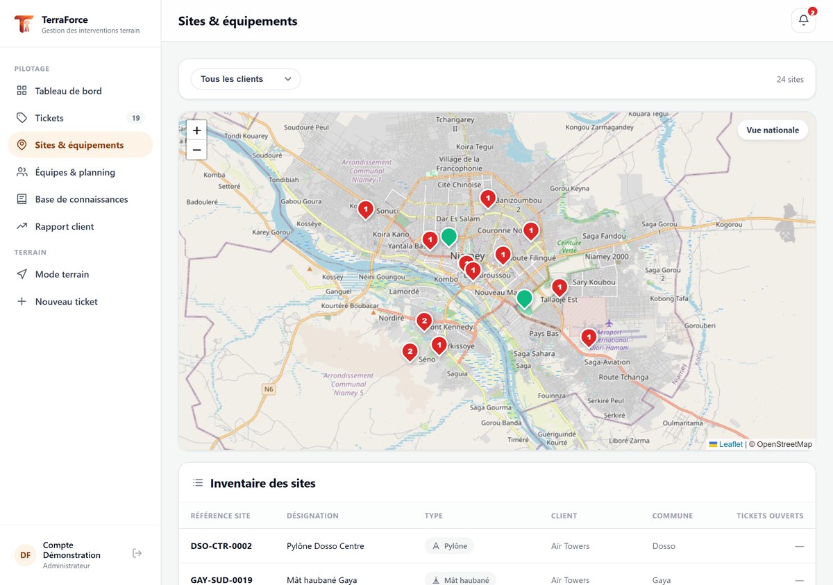Image resolution: width=833 pixels, height=585 pixels.
Task: Open Base de connaissances
Action: coord(80,199)
